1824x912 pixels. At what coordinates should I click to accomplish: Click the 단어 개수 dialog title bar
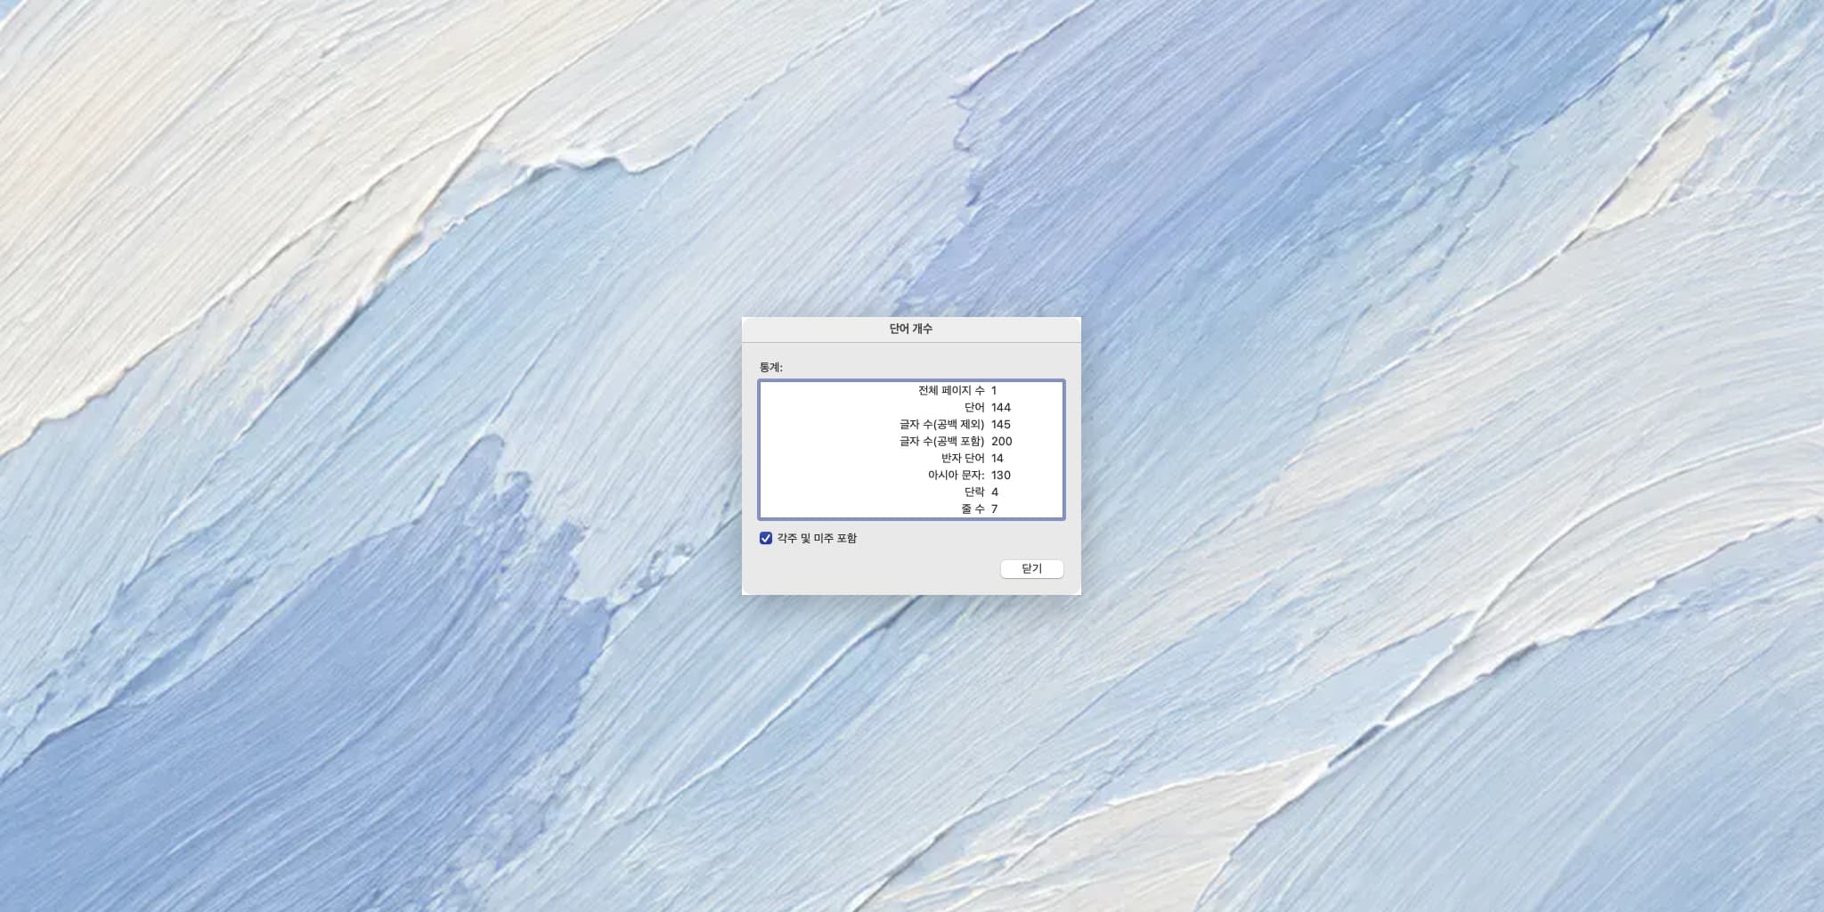(x=911, y=329)
